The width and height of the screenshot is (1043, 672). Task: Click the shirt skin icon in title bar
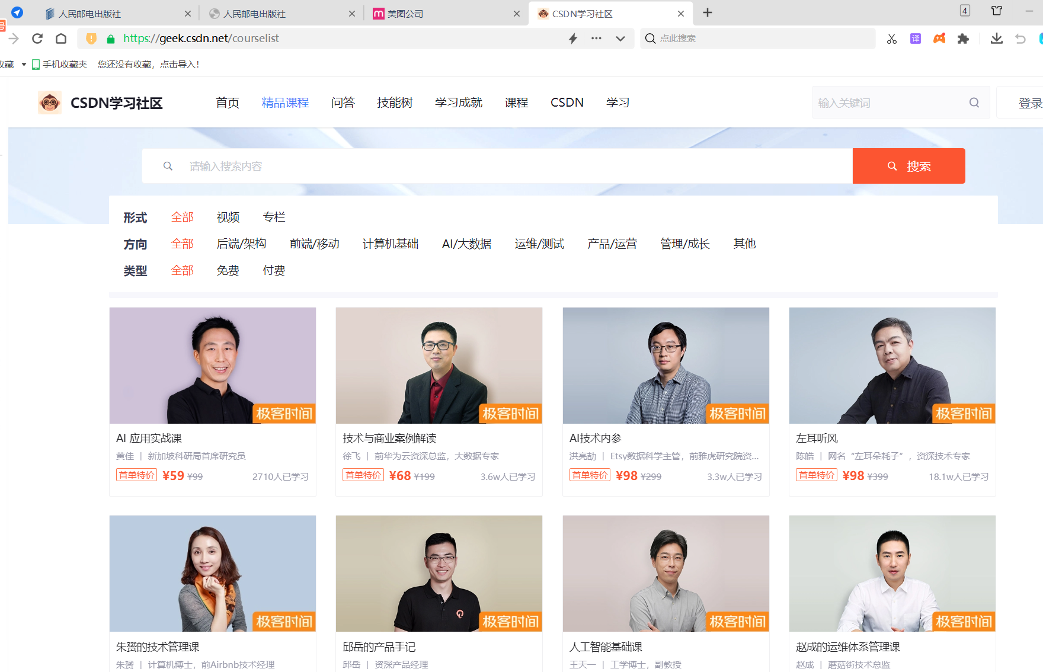pyautogui.click(x=997, y=11)
